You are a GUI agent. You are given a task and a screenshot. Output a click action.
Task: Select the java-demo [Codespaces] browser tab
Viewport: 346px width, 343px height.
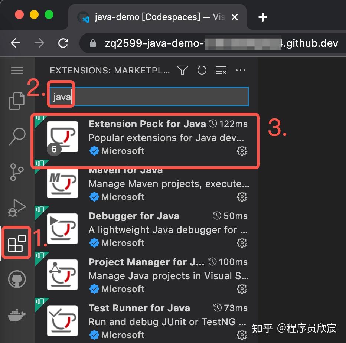point(157,17)
